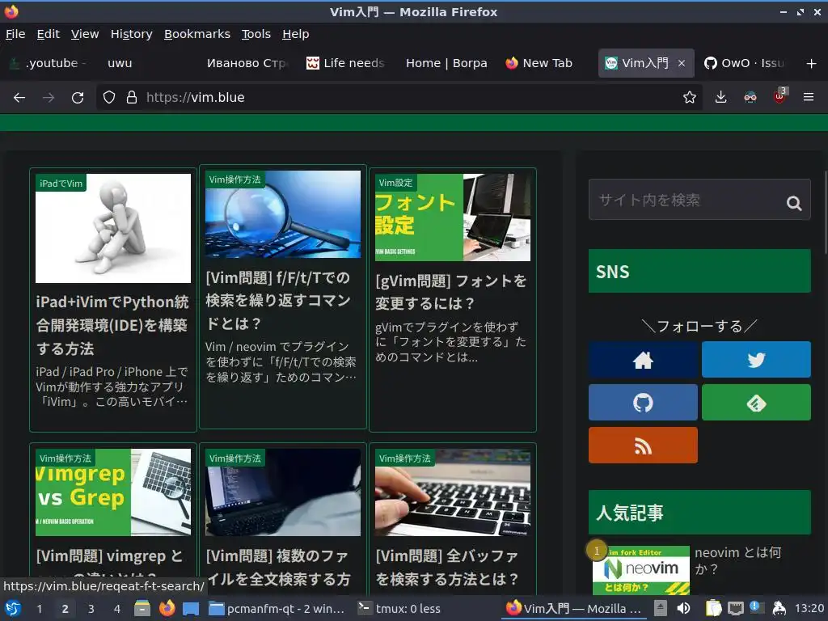Switch to the New Tab tab
The image size is (828, 621).
[547, 63]
